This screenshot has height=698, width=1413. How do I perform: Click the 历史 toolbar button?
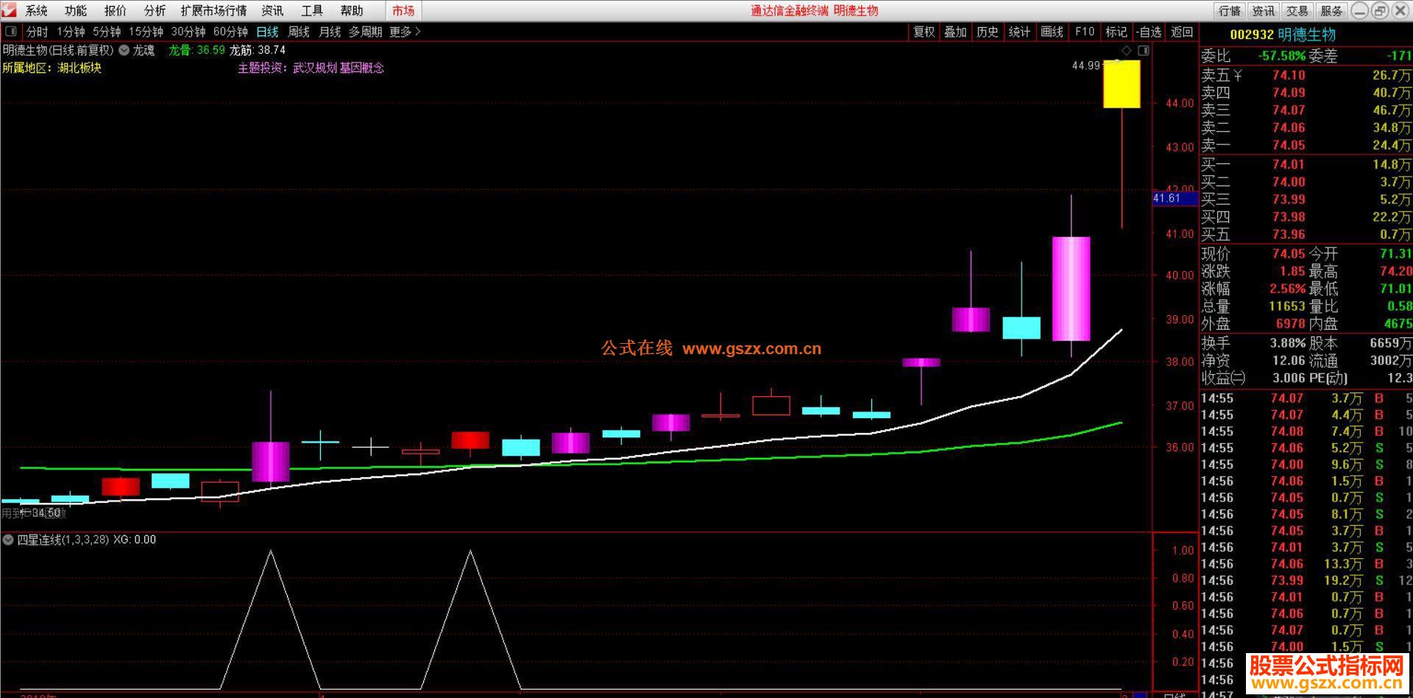click(x=988, y=32)
